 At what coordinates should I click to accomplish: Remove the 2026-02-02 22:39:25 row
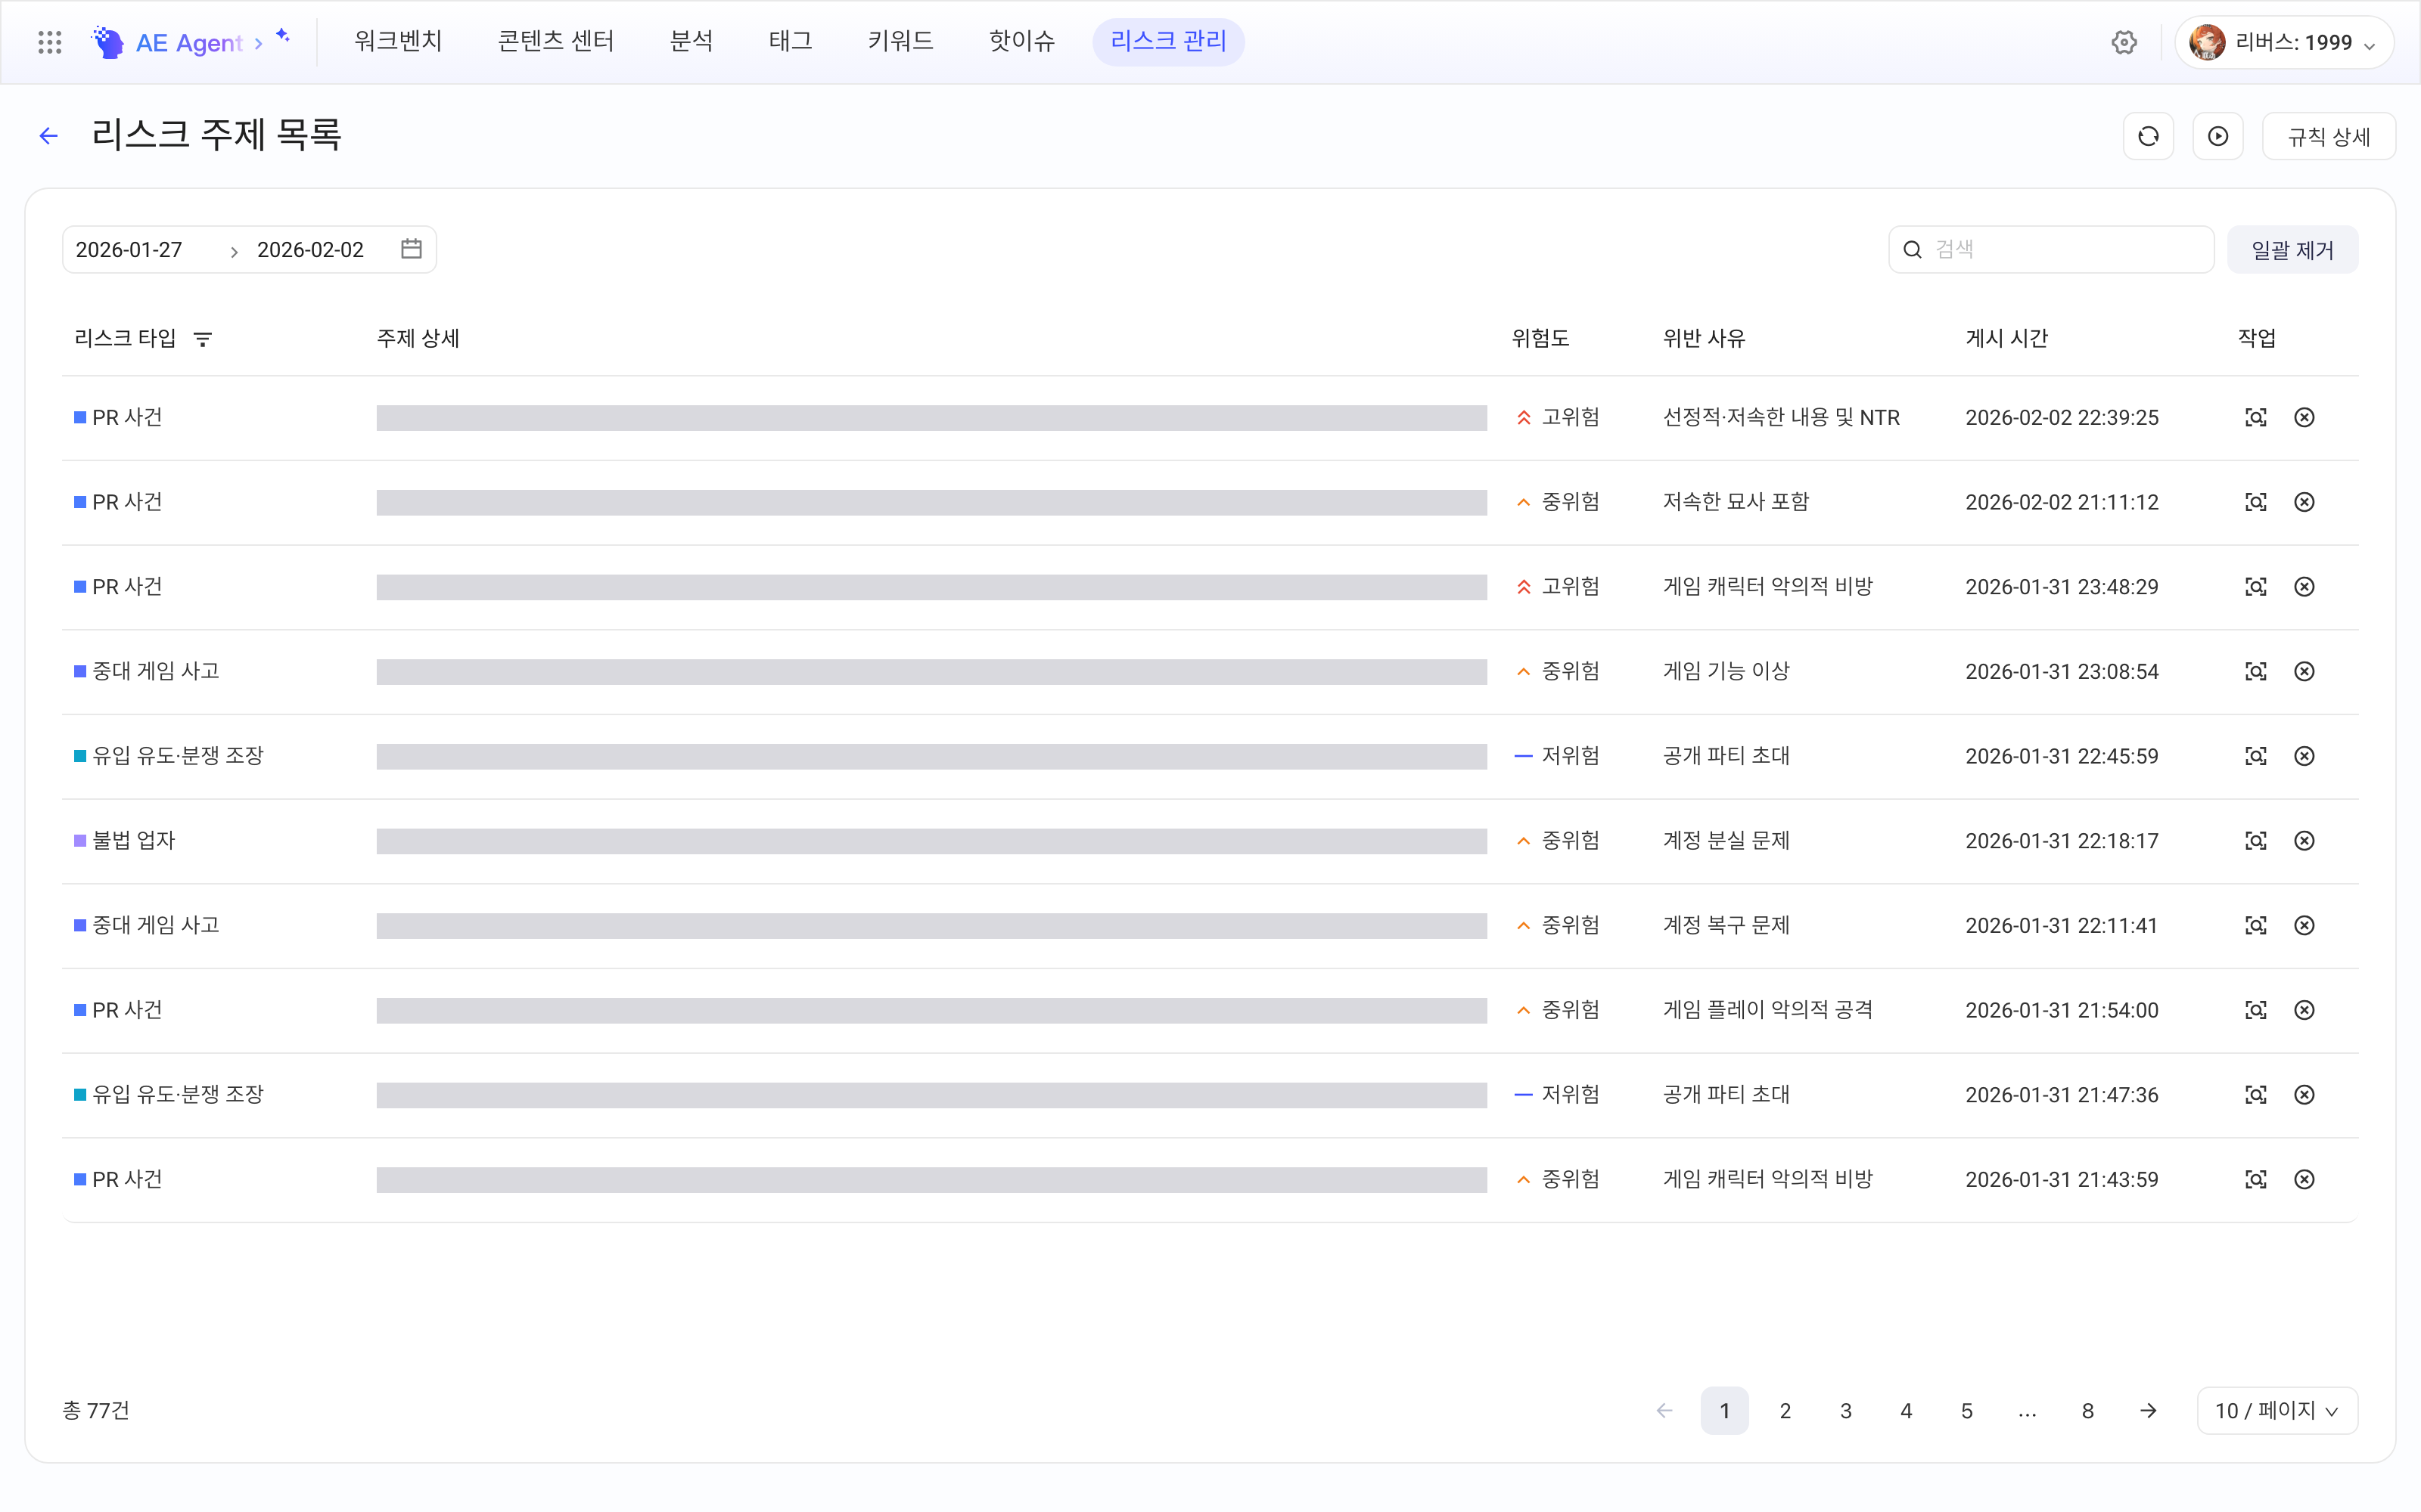pos(2304,418)
